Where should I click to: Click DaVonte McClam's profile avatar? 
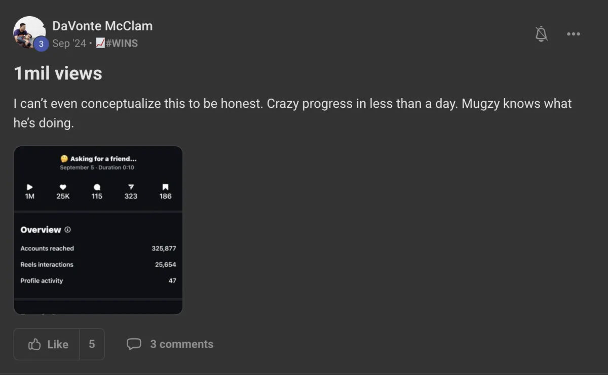tap(29, 32)
